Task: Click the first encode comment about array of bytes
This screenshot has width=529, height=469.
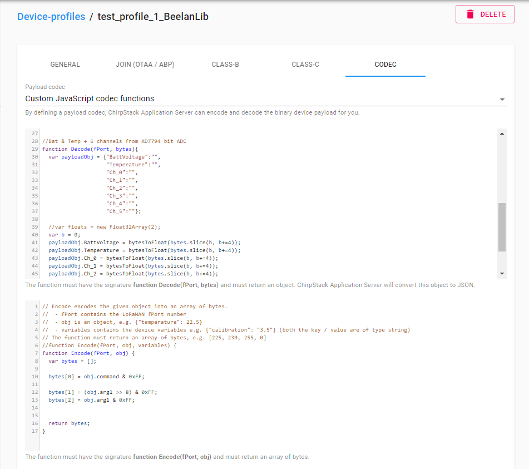Action: 135,307
